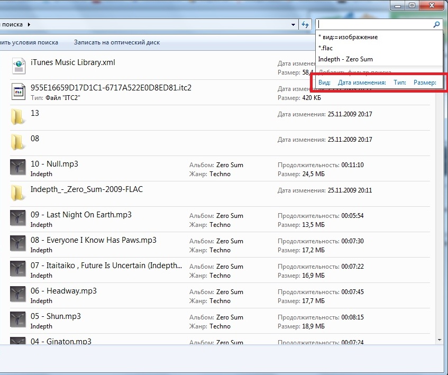Add the "Вид:" search filter
This screenshot has width=448, height=375.
[x=324, y=83]
